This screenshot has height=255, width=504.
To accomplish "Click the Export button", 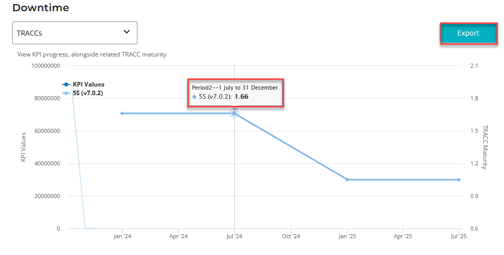I will (x=468, y=34).
